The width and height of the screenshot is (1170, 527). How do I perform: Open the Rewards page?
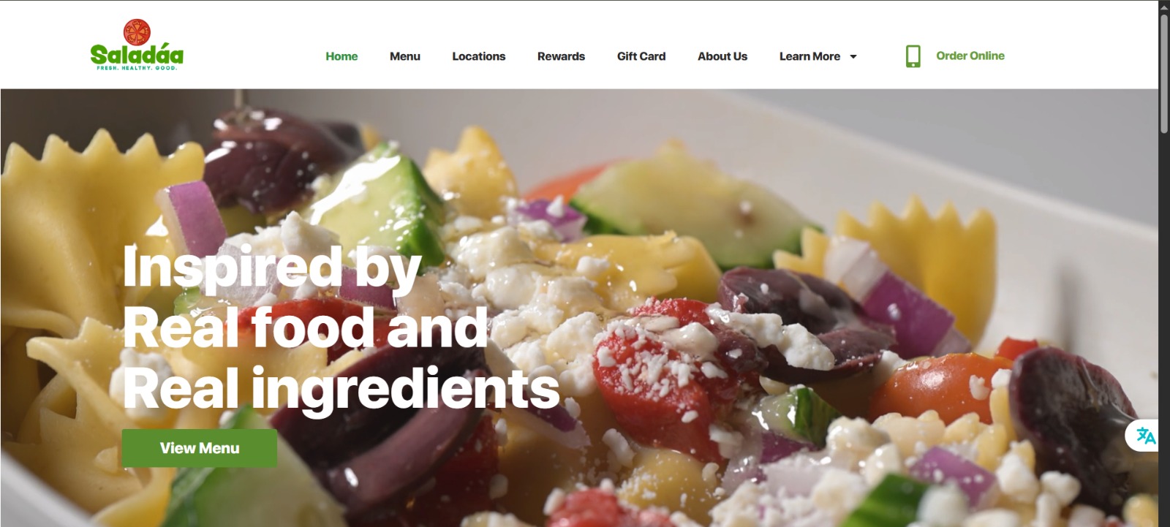[561, 56]
